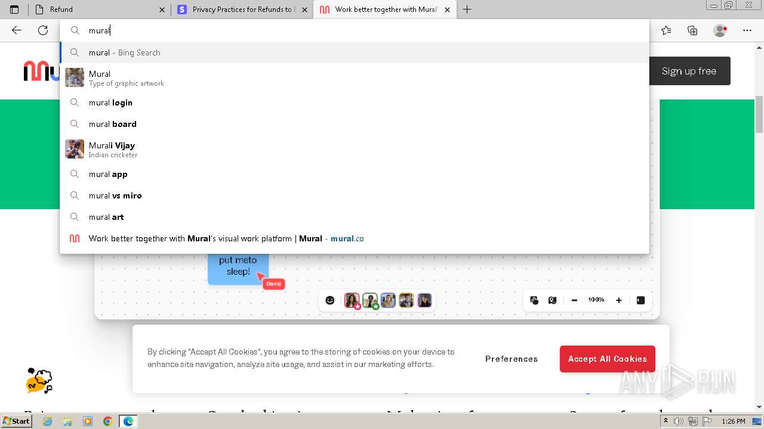Click the third collaborator avatar
The image size is (764, 429).
click(388, 300)
